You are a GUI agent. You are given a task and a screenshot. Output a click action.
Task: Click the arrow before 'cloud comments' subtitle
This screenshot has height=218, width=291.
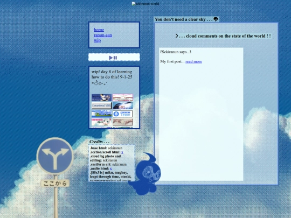click(177, 36)
